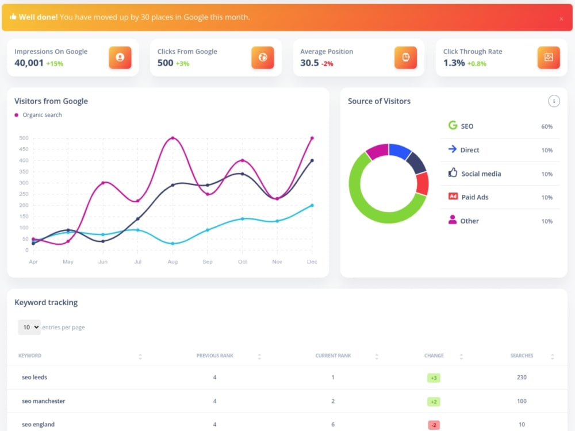Click the -2% average position change
This screenshot has height=431, width=575.
(327, 64)
